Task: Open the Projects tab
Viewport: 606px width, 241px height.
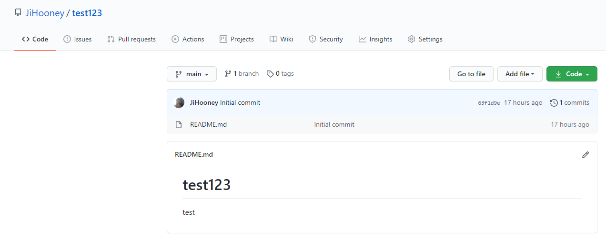Action: pos(237,39)
